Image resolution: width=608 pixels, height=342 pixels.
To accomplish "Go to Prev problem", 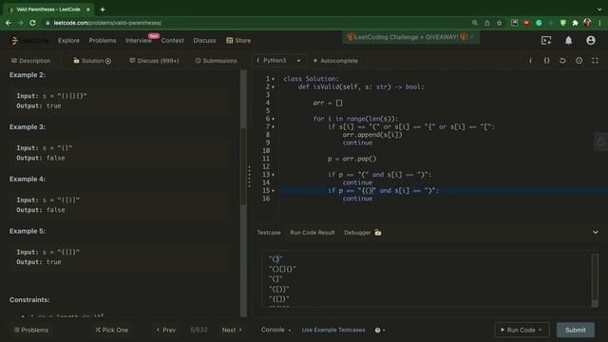I will coord(166,330).
